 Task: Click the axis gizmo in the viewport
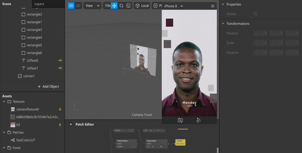point(75,107)
